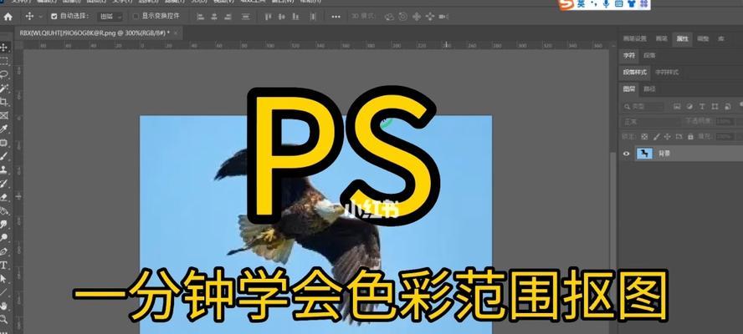This screenshot has height=334, width=743.
Task: Select the Clone Stamp tool
Action: [4, 170]
